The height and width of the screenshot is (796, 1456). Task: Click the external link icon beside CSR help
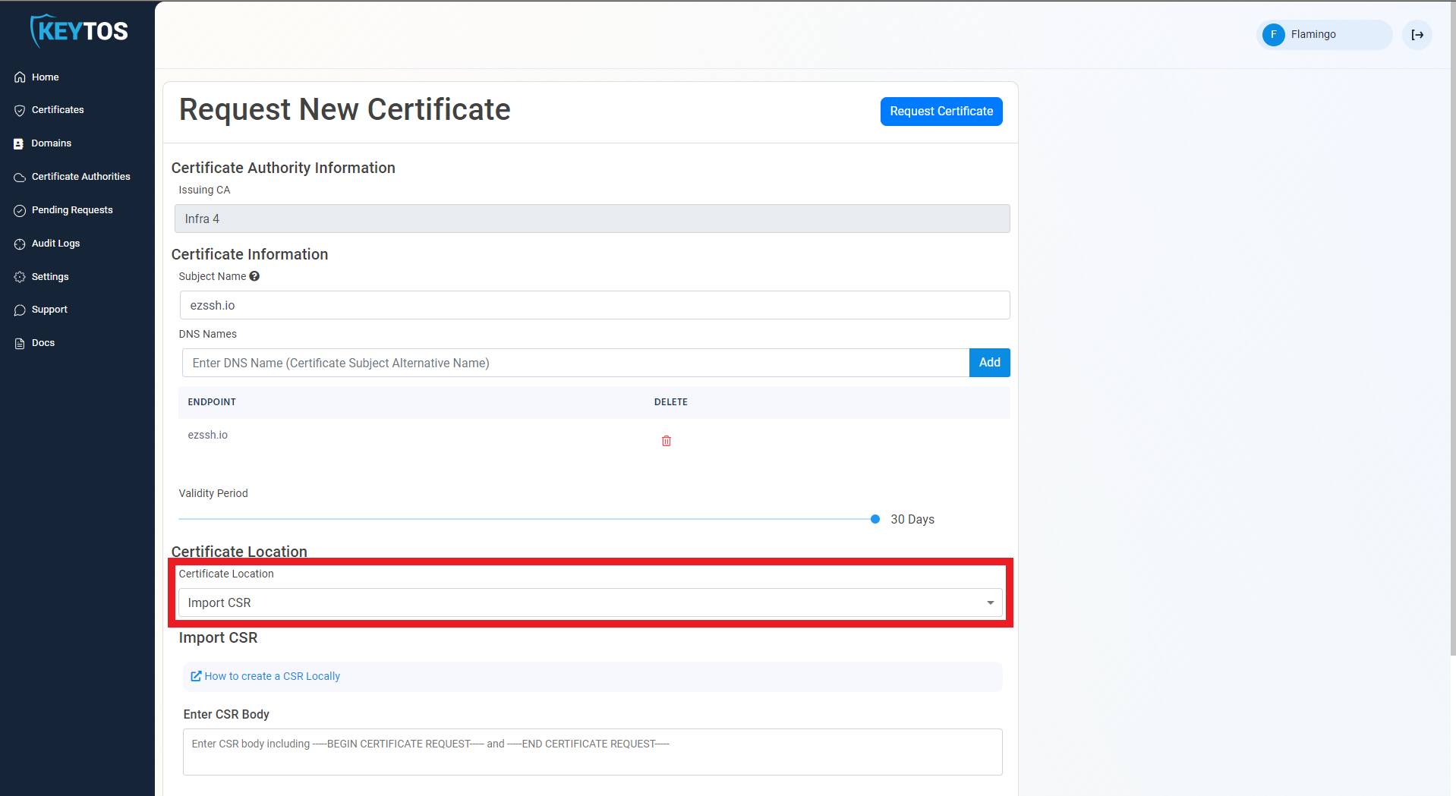[x=196, y=676]
